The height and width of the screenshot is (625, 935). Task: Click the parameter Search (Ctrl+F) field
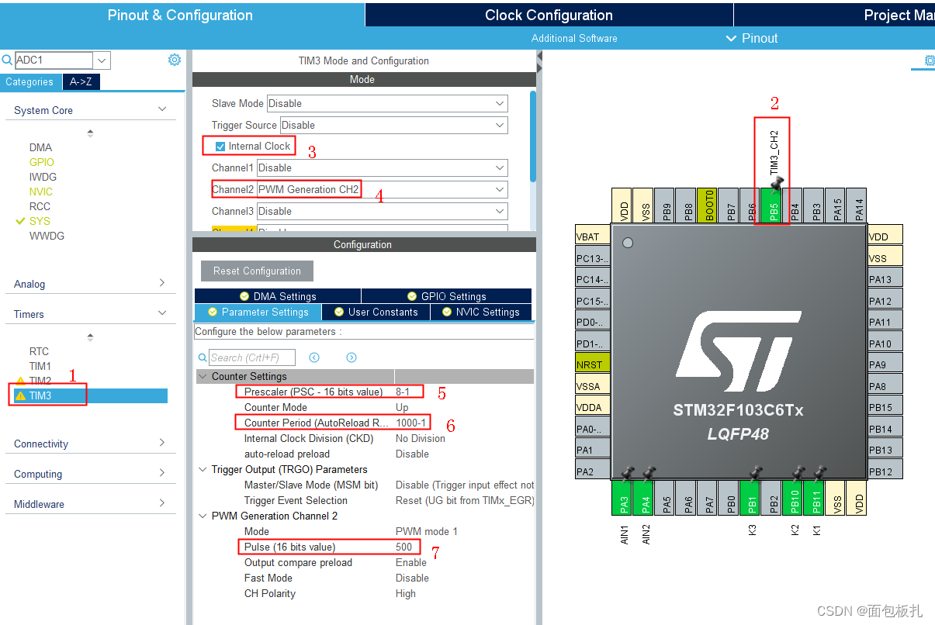(252, 357)
